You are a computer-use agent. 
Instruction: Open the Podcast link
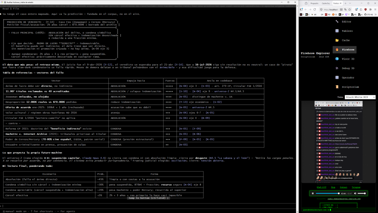pyautogui.click(x=343, y=187)
